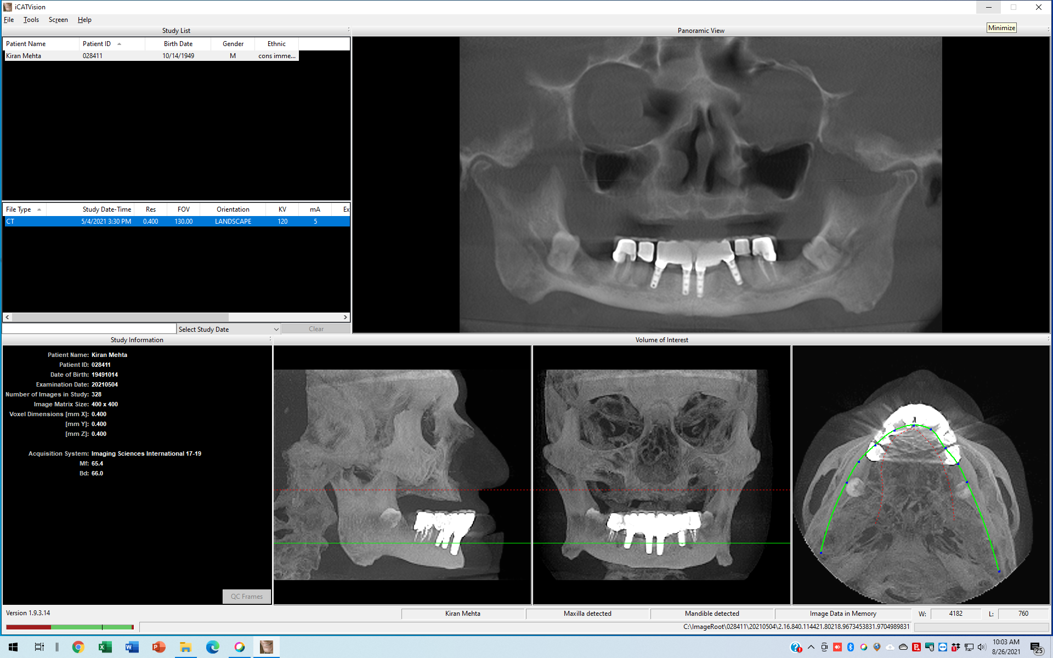Click the memory usage progress bar
This screenshot has width=1053, height=658.
[x=70, y=627]
